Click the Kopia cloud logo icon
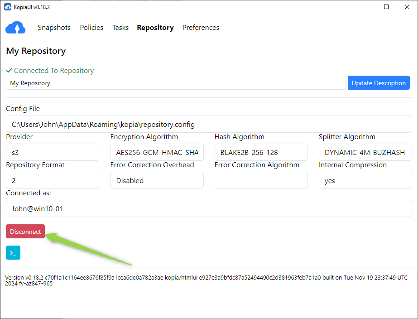418x319 pixels. click(x=15, y=28)
